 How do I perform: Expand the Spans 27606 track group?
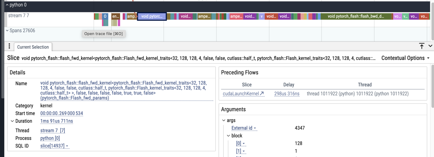tap(7, 31)
